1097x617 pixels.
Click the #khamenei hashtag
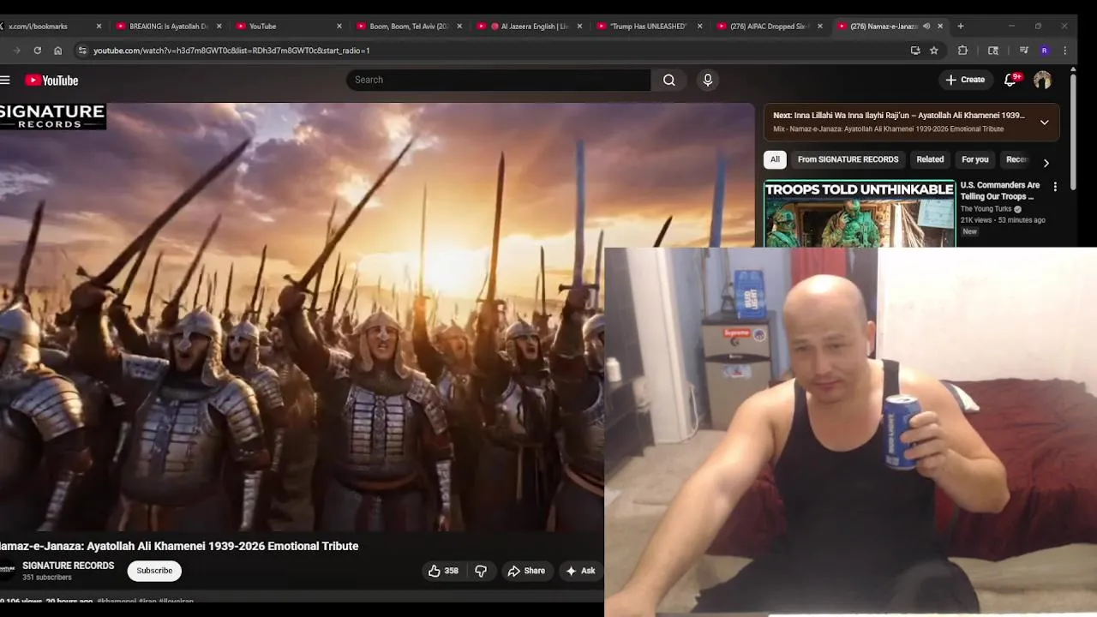[117, 602]
